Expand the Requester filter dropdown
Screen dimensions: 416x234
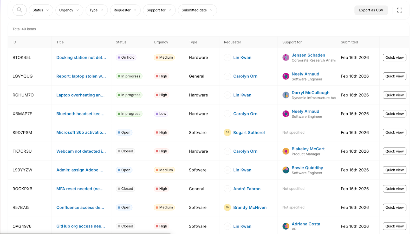pyautogui.click(x=125, y=10)
